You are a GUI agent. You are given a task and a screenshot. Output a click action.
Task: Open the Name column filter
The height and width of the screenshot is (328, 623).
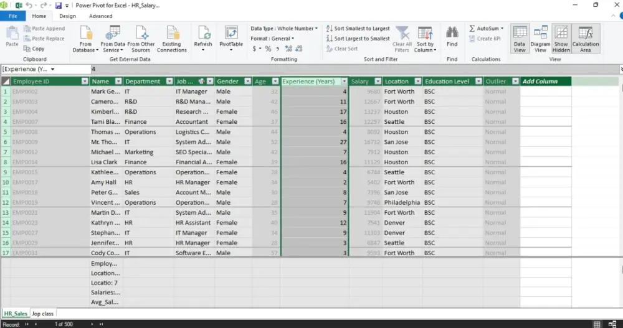118,82
